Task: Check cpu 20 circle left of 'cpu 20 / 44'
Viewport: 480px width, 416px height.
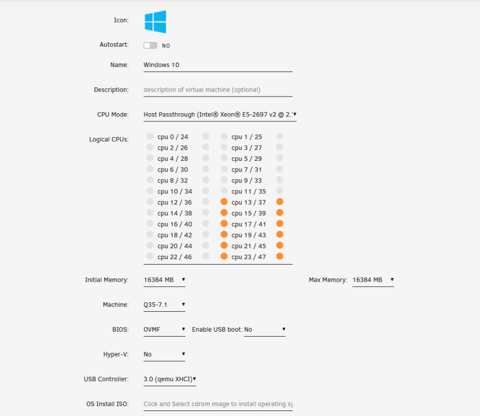Action: pos(150,245)
